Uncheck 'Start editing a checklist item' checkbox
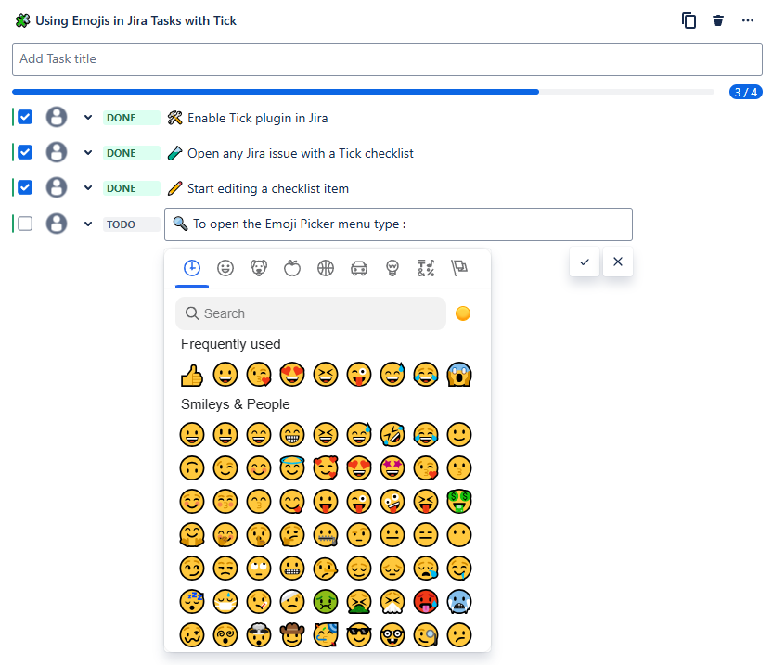Viewport: 772px width, 665px height. click(x=25, y=188)
